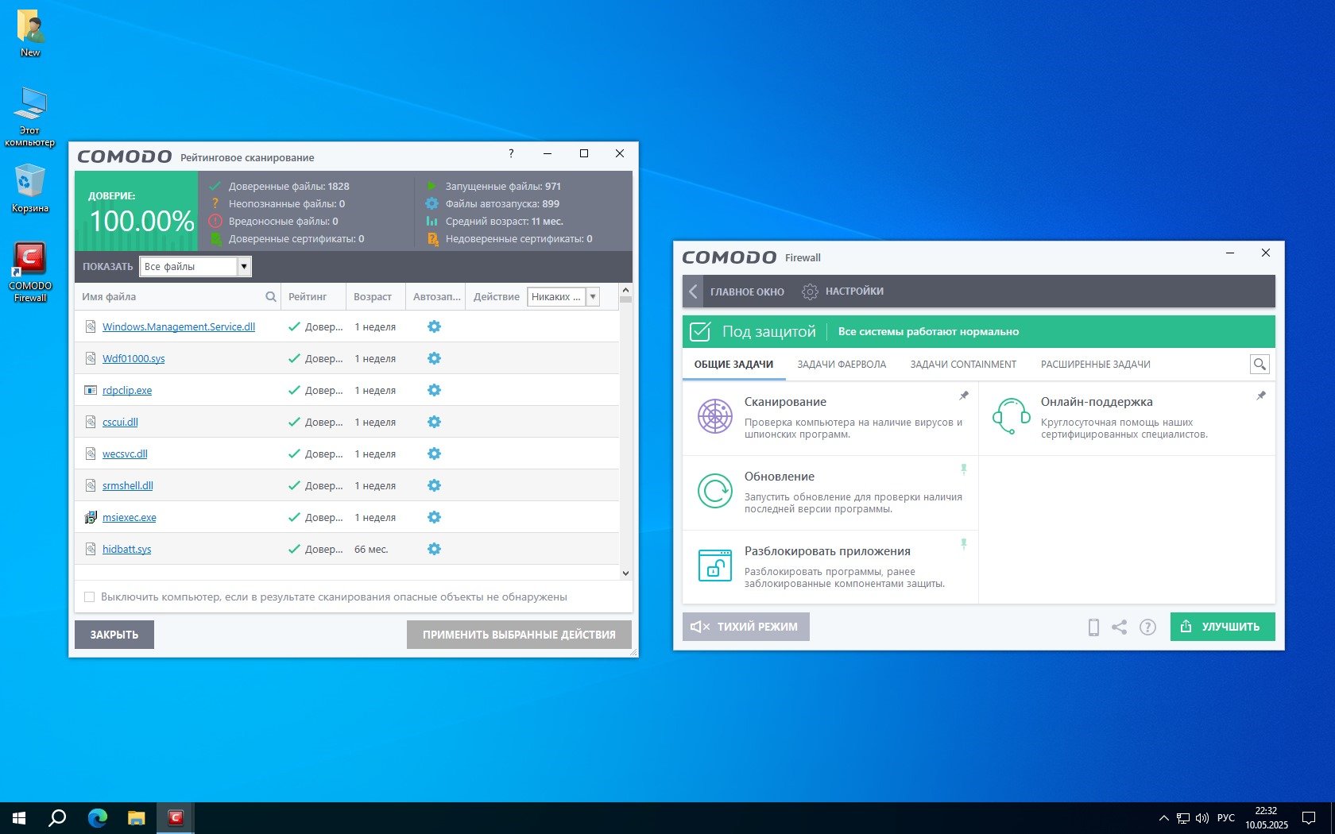Click the file list scrollbar down arrow

pos(625,573)
